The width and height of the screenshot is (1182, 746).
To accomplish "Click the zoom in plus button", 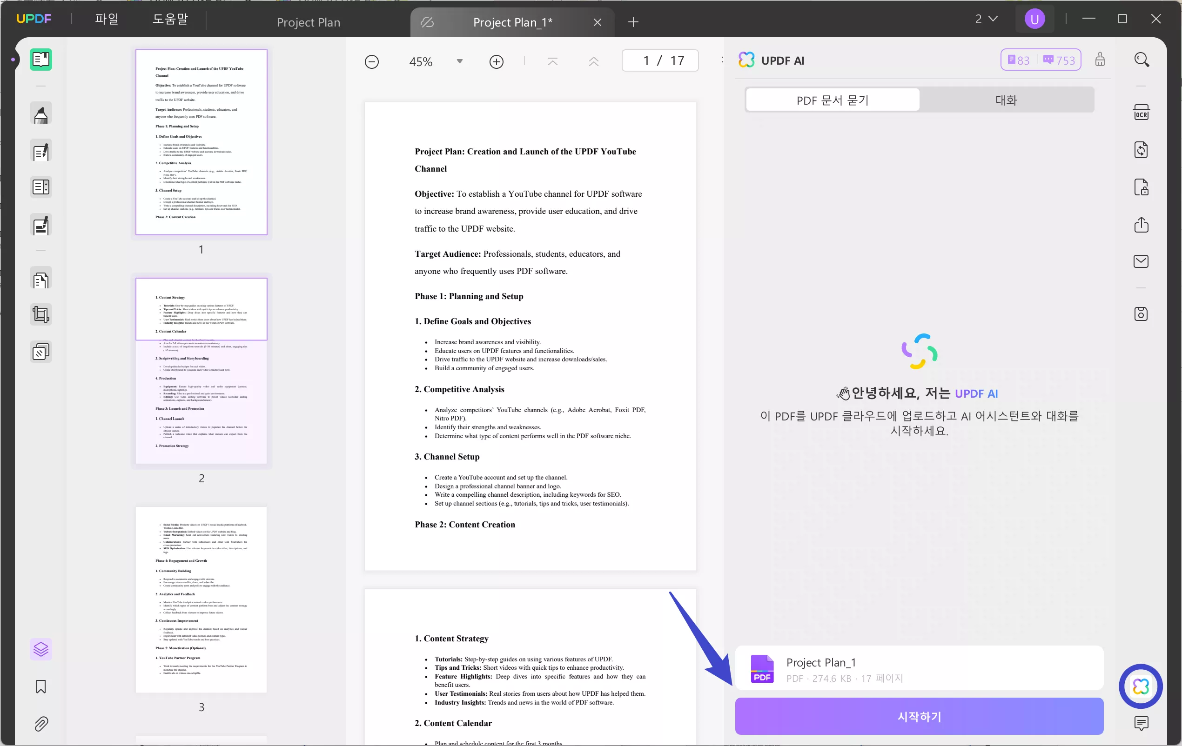I will pyautogui.click(x=496, y=62).
